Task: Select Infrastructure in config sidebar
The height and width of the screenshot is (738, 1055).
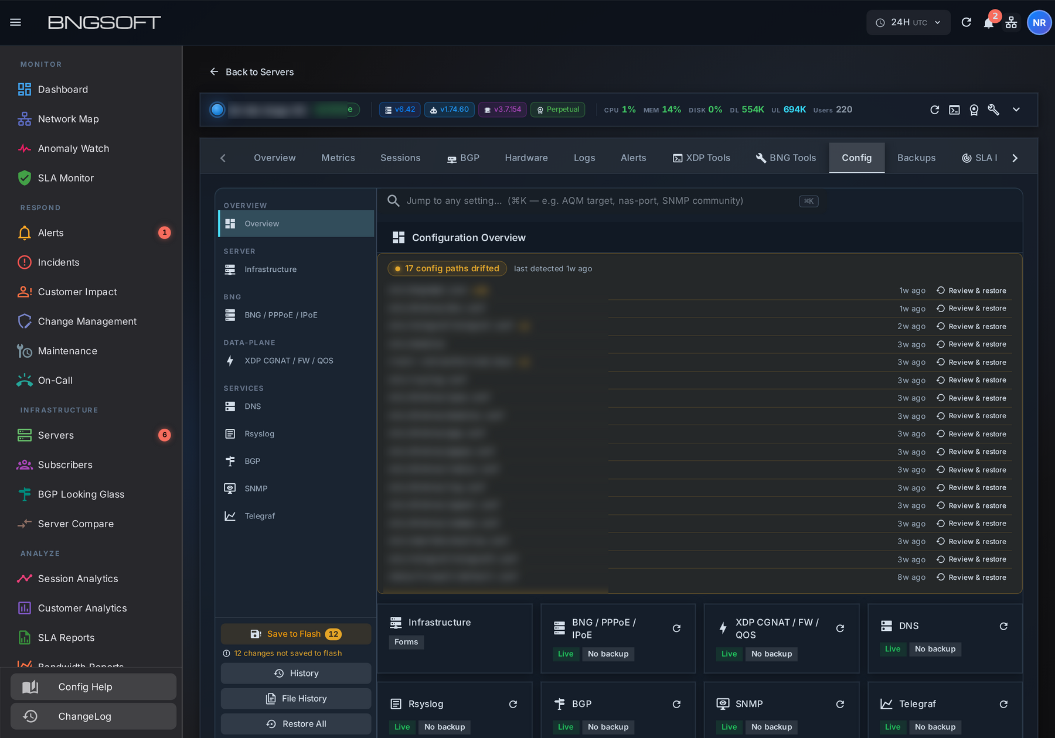Action: (x=296, y=269)
